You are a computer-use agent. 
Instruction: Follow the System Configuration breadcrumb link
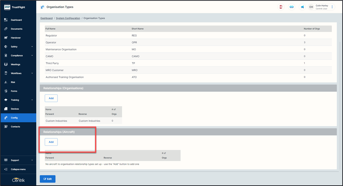point(68,18)
